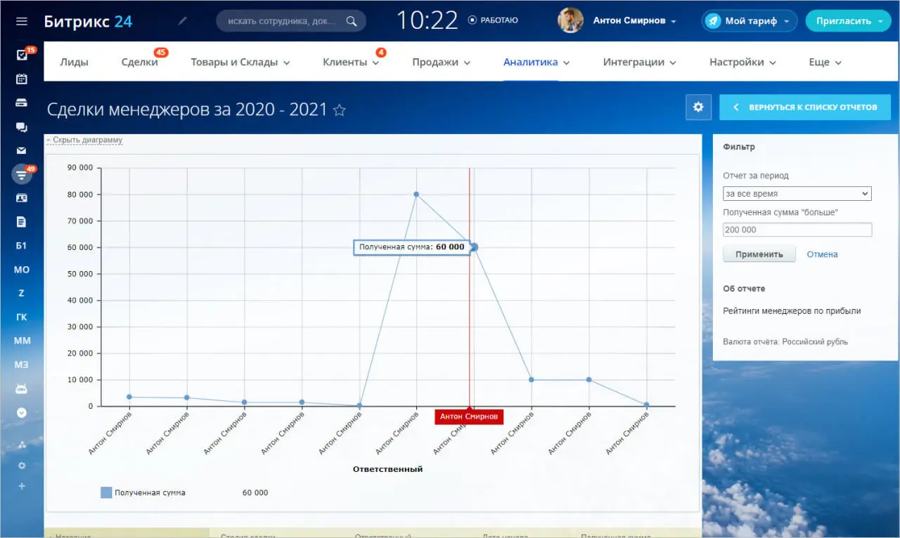The width and height of the screenshot is (900, 538).
Task: Open the contact card sidebar icon
Action: click(22, 198)
